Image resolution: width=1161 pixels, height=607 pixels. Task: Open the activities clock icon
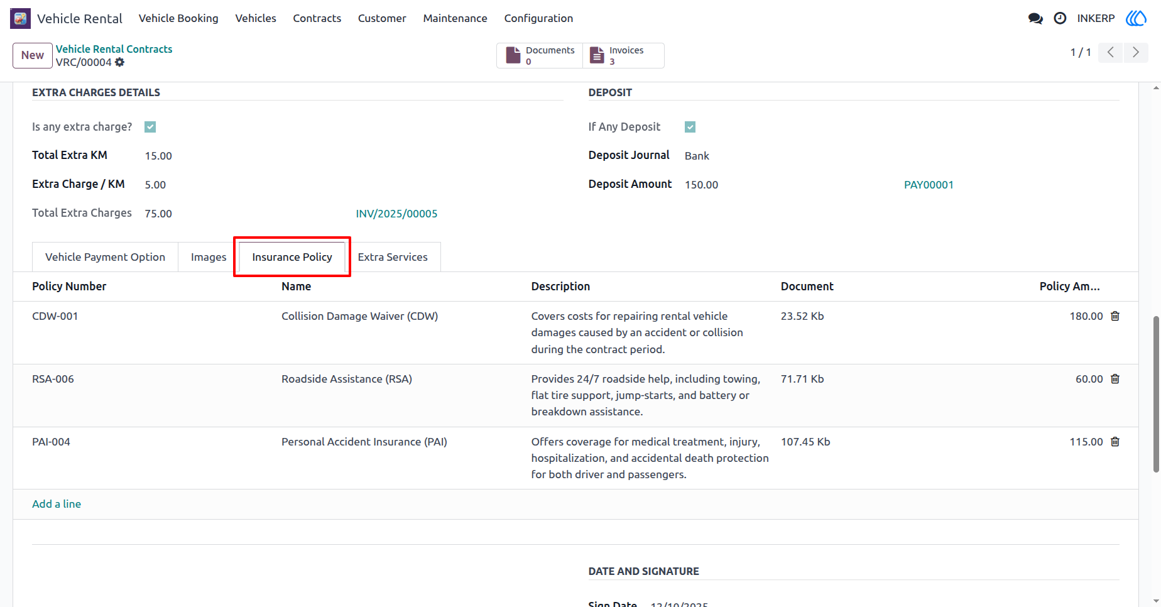click(x=1060, y=18)
